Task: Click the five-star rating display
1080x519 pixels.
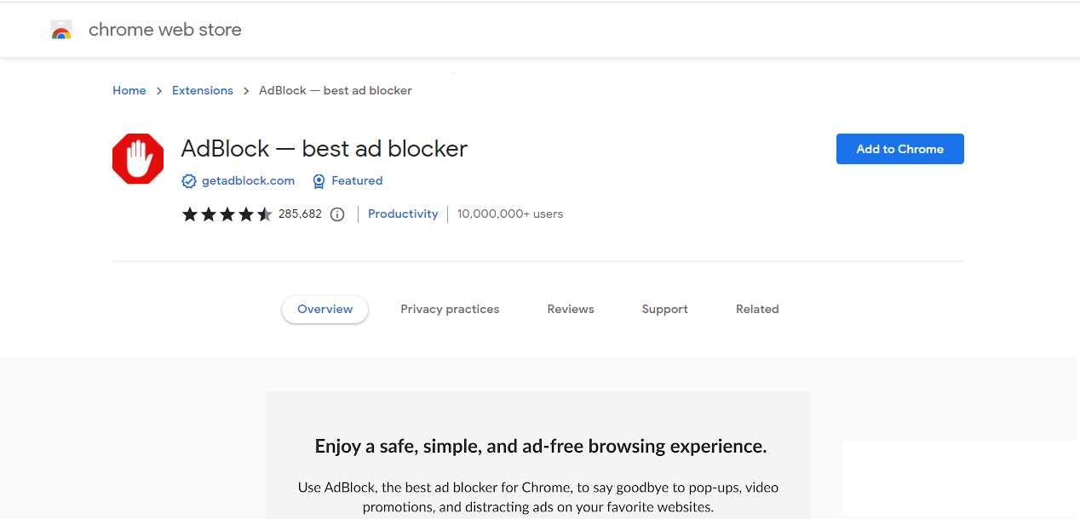Action: coord(227,214)
